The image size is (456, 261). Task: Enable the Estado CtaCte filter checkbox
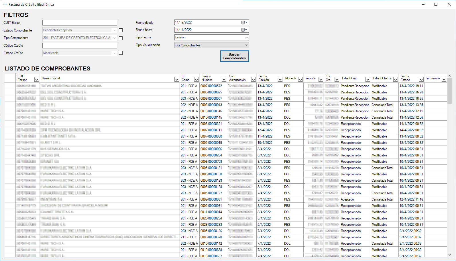[121, 53]
